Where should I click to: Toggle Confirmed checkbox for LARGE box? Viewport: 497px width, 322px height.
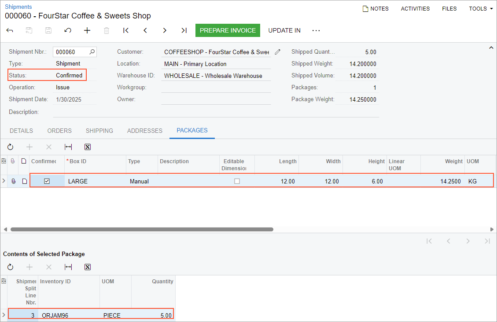(47, 181)
